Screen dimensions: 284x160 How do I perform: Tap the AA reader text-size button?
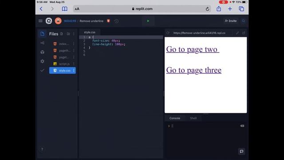[x=77, y=9]
